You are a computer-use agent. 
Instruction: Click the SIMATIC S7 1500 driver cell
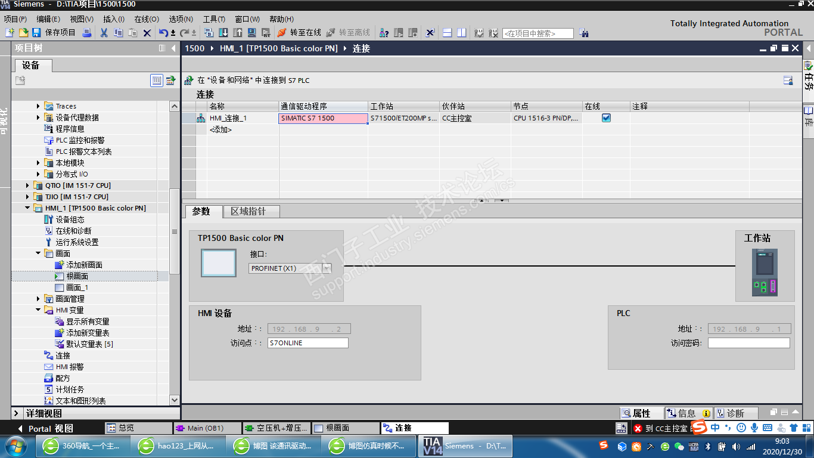324,118
